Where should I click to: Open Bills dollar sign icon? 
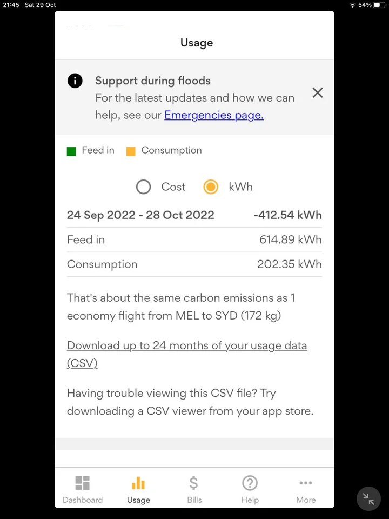click(x=194, y=482)
